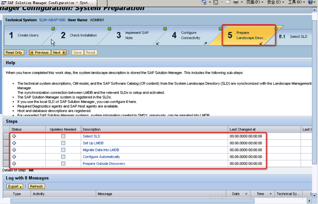Click the Description column header
The image size is (318, 204).
click(154, 129)
